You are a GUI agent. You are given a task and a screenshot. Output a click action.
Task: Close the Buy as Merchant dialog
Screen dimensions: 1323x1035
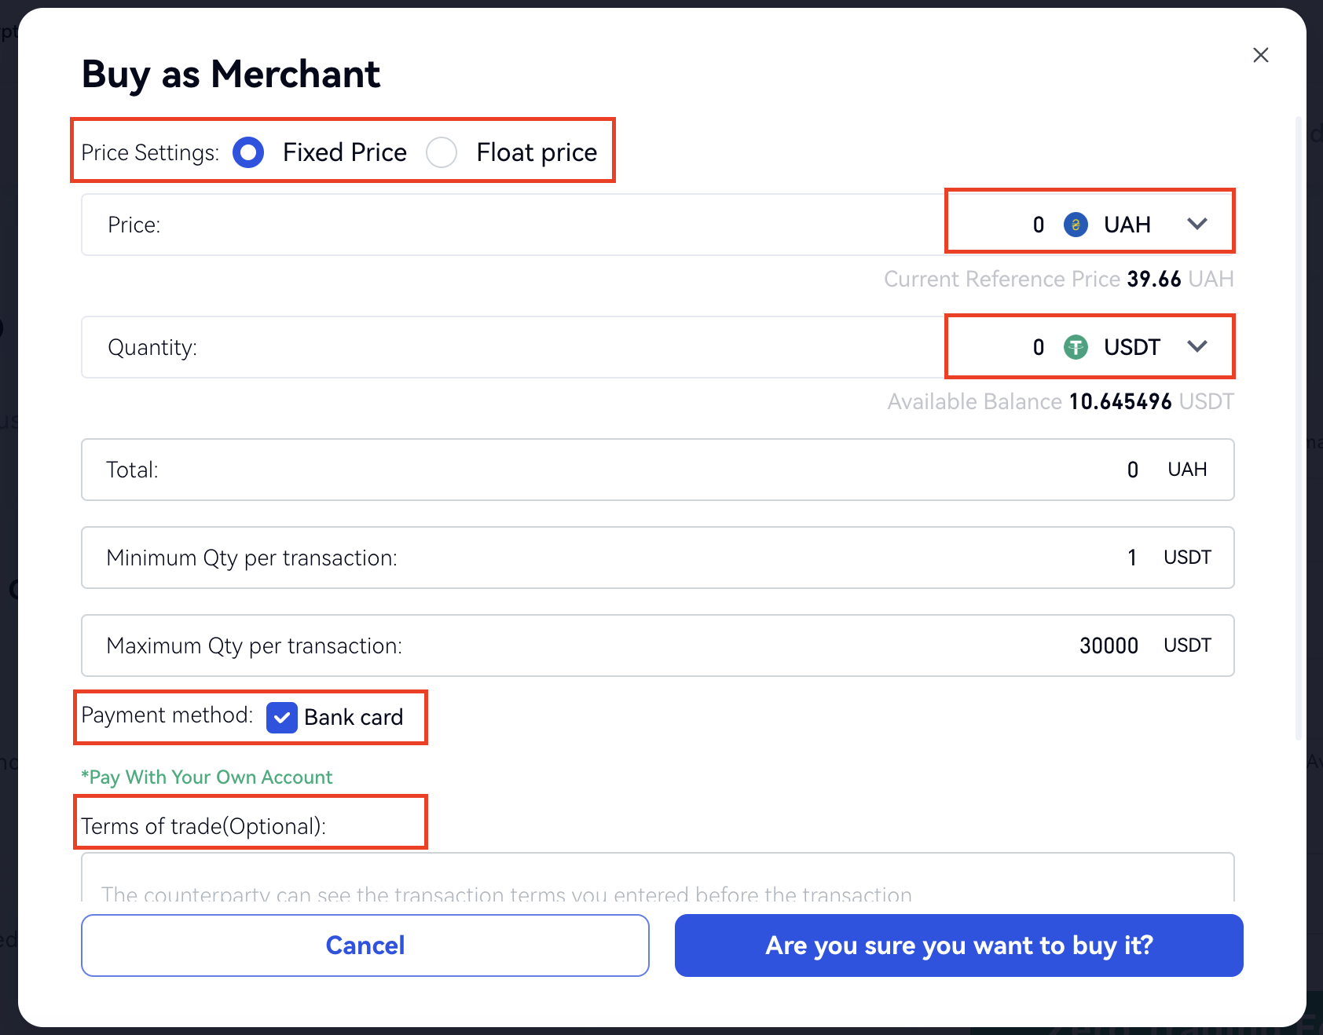1260,55
